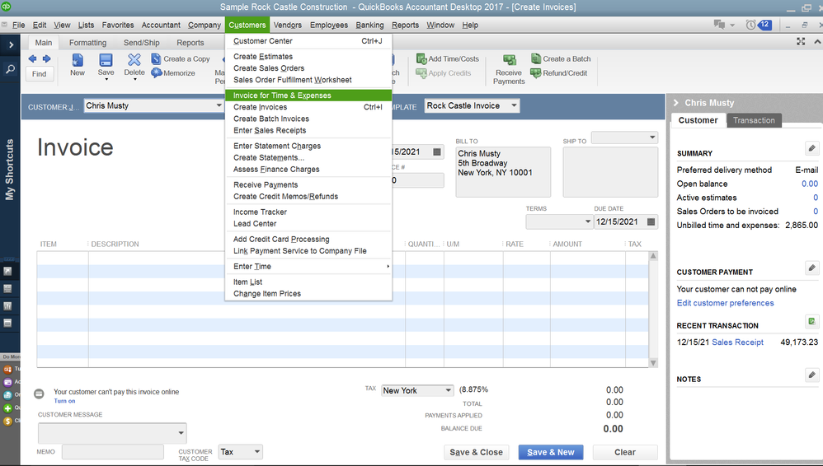This screenshot has width=823, height=466.
Task: Open the due date calendar icon
Action: (x=651, y=221)
